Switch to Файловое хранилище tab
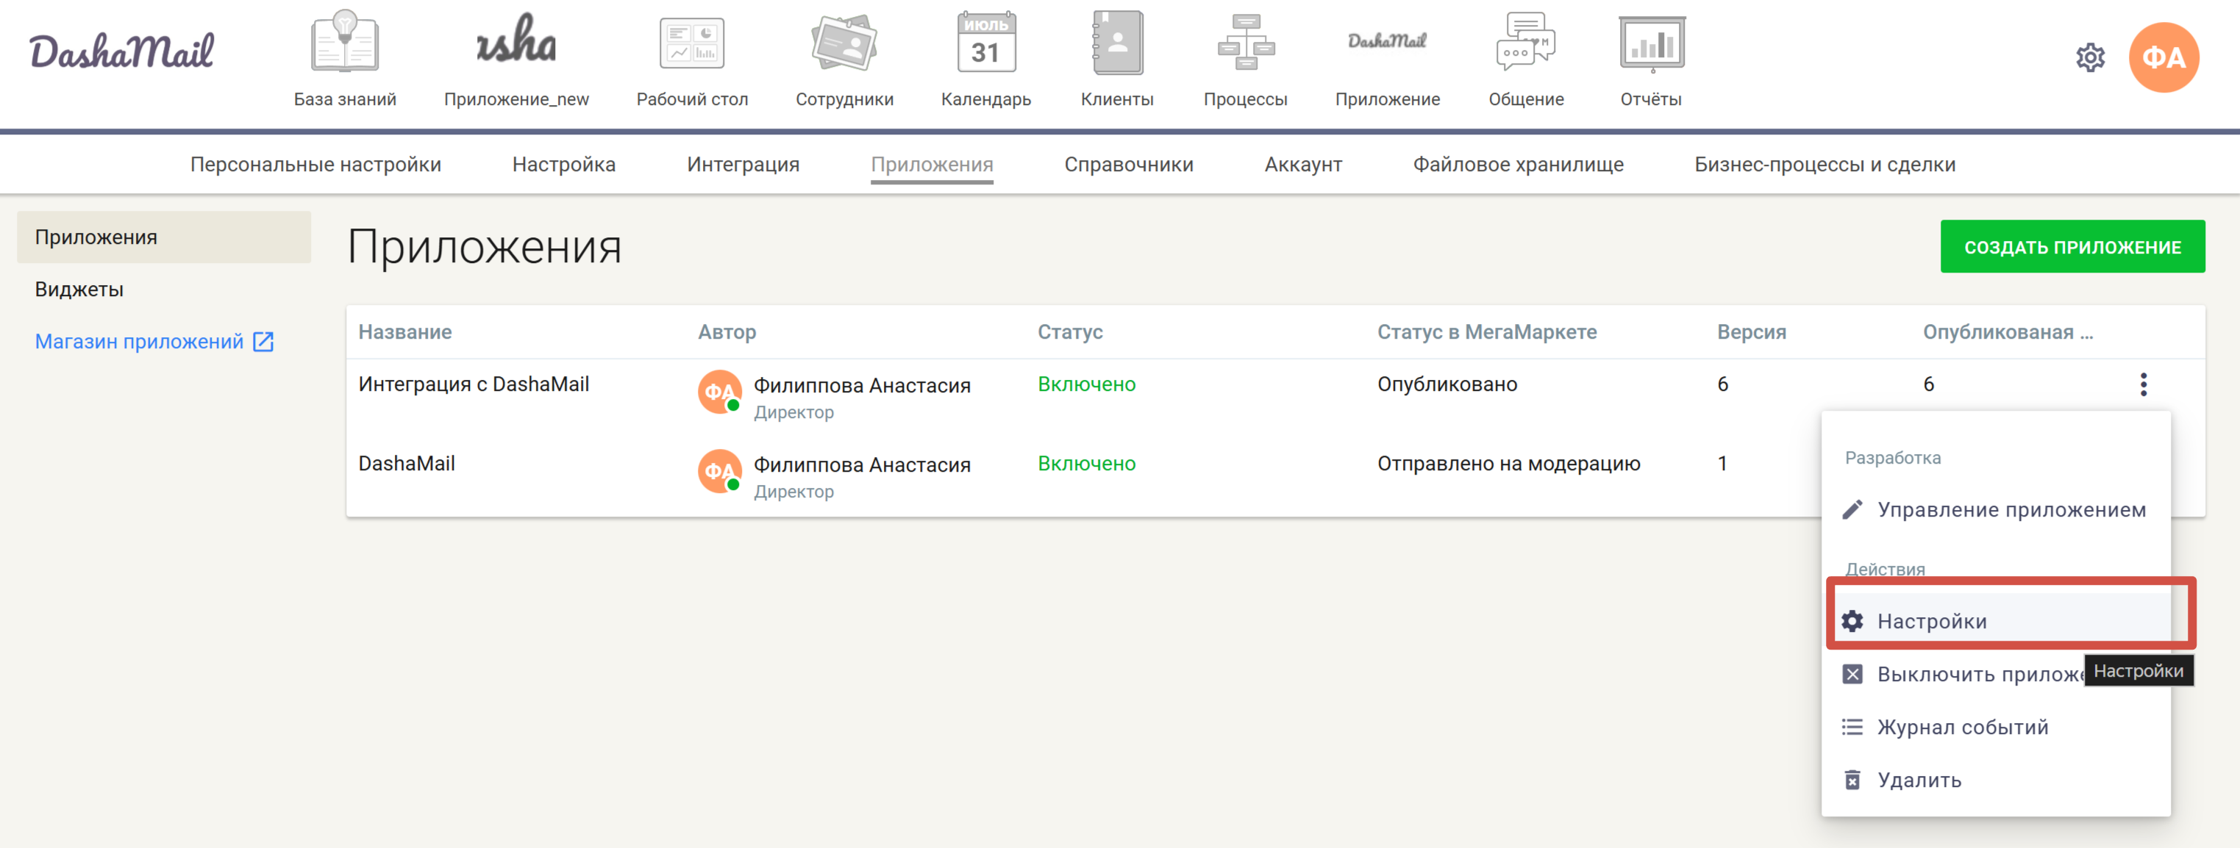 1517,164
